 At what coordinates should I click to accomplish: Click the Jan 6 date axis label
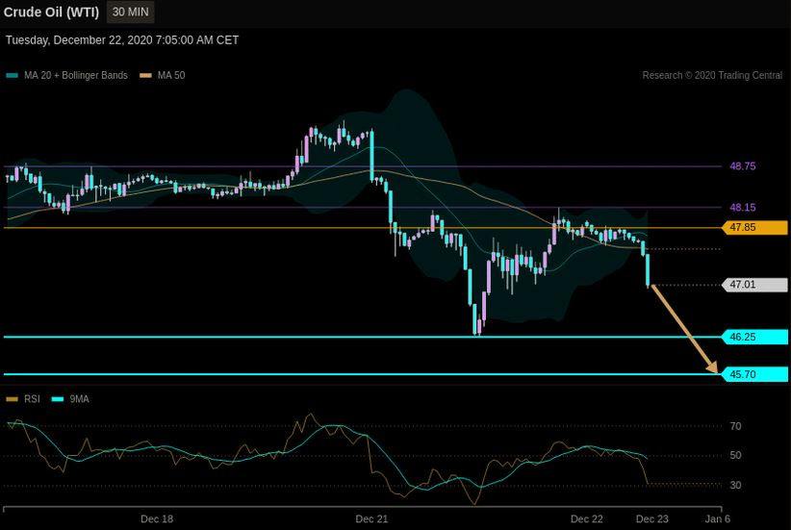click(x=717, y=518)
